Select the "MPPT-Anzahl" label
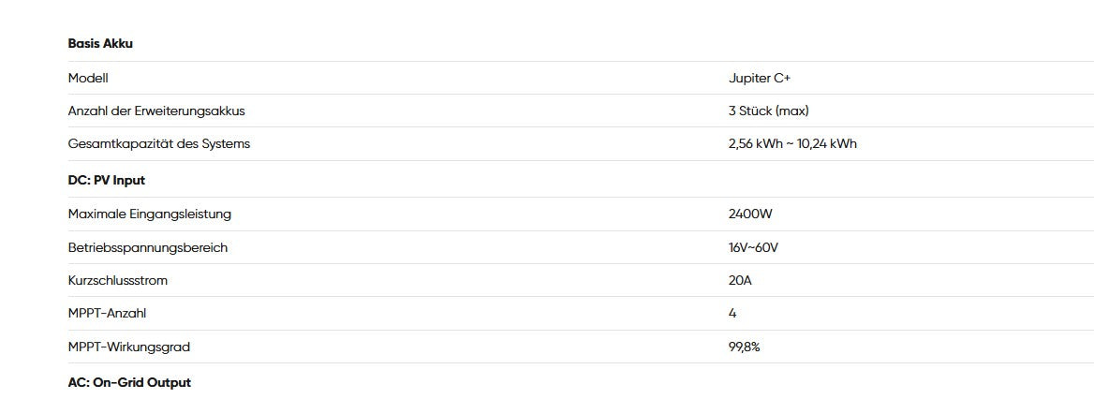Screen dimensions: 1094x399 coord(107,314)
